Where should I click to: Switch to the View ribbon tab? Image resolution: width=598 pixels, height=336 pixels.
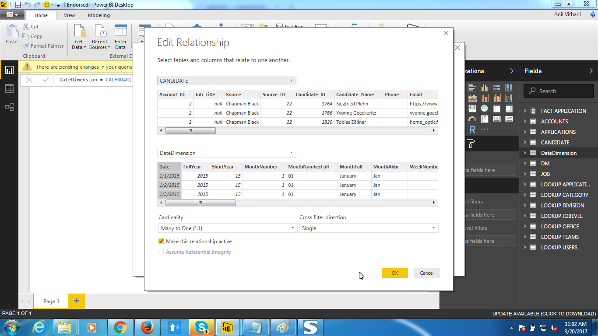point(69,15)
